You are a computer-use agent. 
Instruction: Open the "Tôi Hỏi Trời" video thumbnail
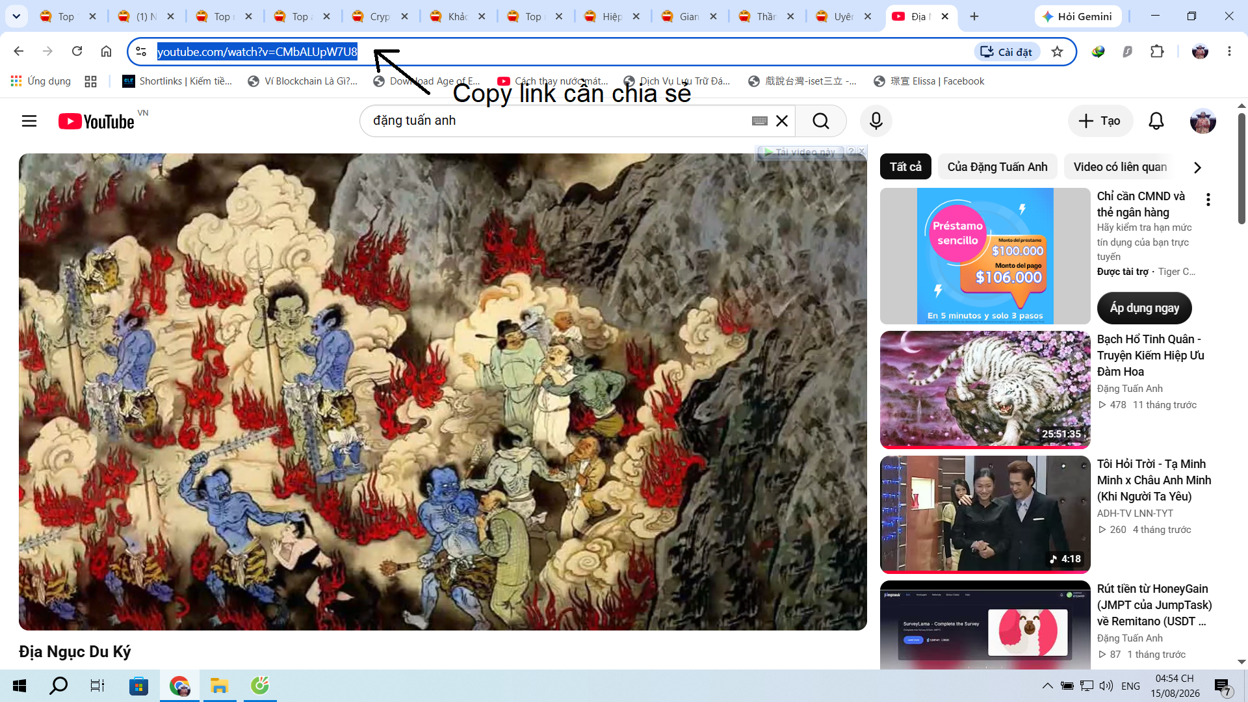pos(985,515)
